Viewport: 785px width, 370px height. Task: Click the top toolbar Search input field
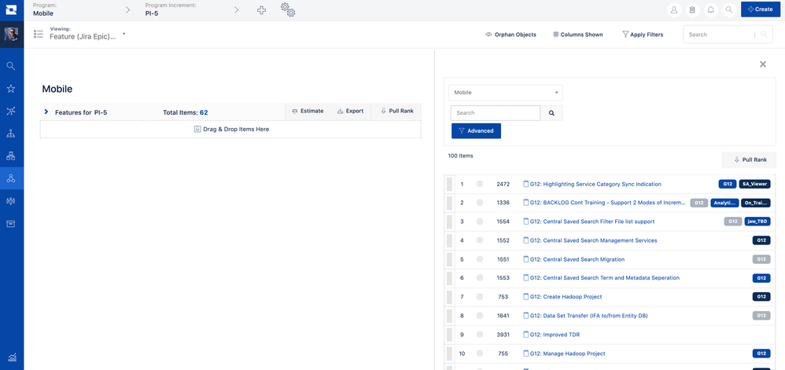(719, 35)
